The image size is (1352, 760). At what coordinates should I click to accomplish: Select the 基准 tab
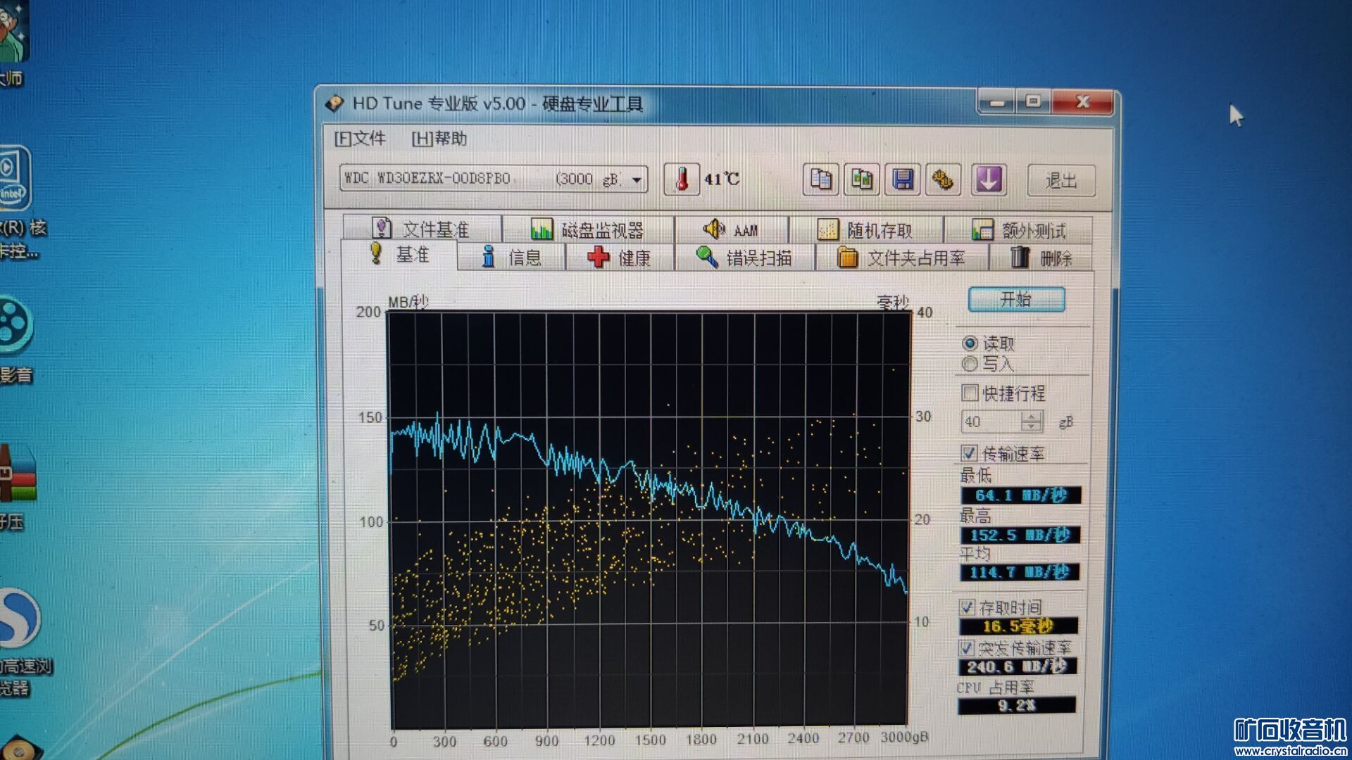[399, 254]
